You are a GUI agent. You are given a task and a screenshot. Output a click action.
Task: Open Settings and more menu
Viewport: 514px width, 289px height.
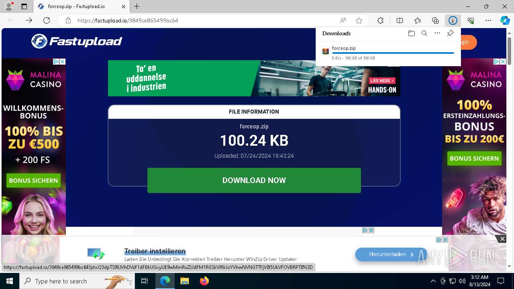(488, 20)
